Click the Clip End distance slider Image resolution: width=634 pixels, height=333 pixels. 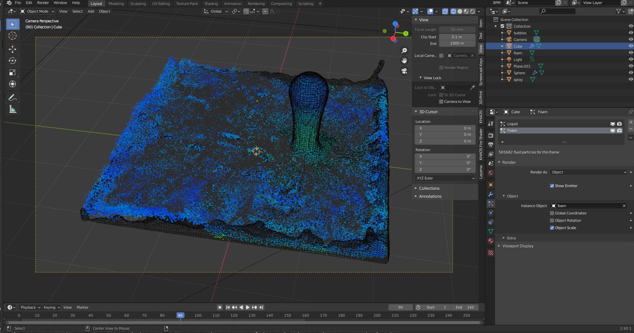(x=457, y=43)
